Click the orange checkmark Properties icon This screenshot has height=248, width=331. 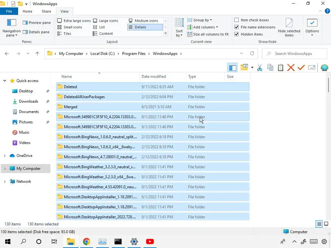coord(301,67)
